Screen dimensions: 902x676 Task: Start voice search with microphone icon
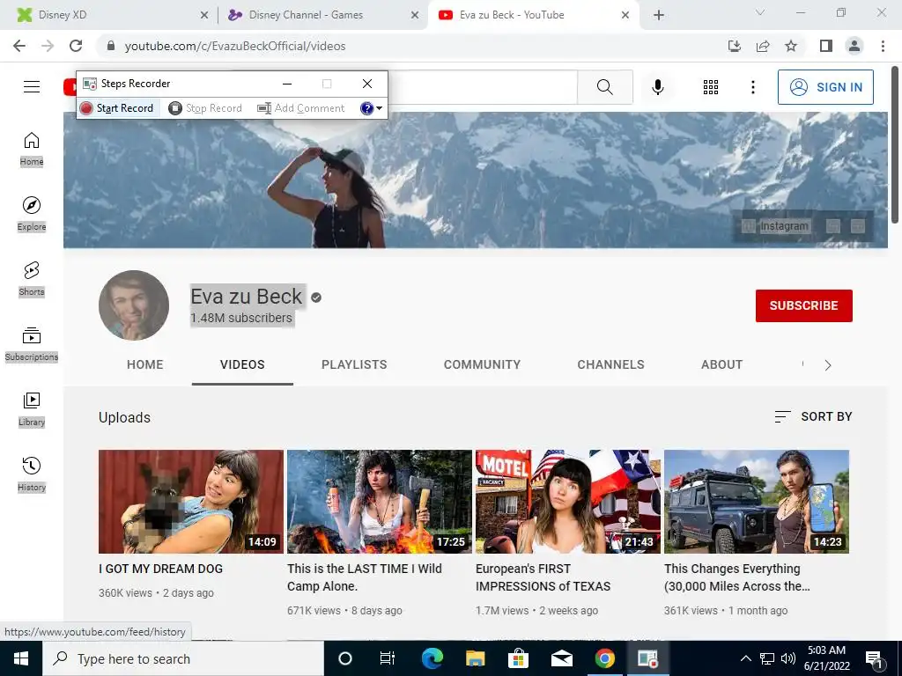click(x=658, y=87)
